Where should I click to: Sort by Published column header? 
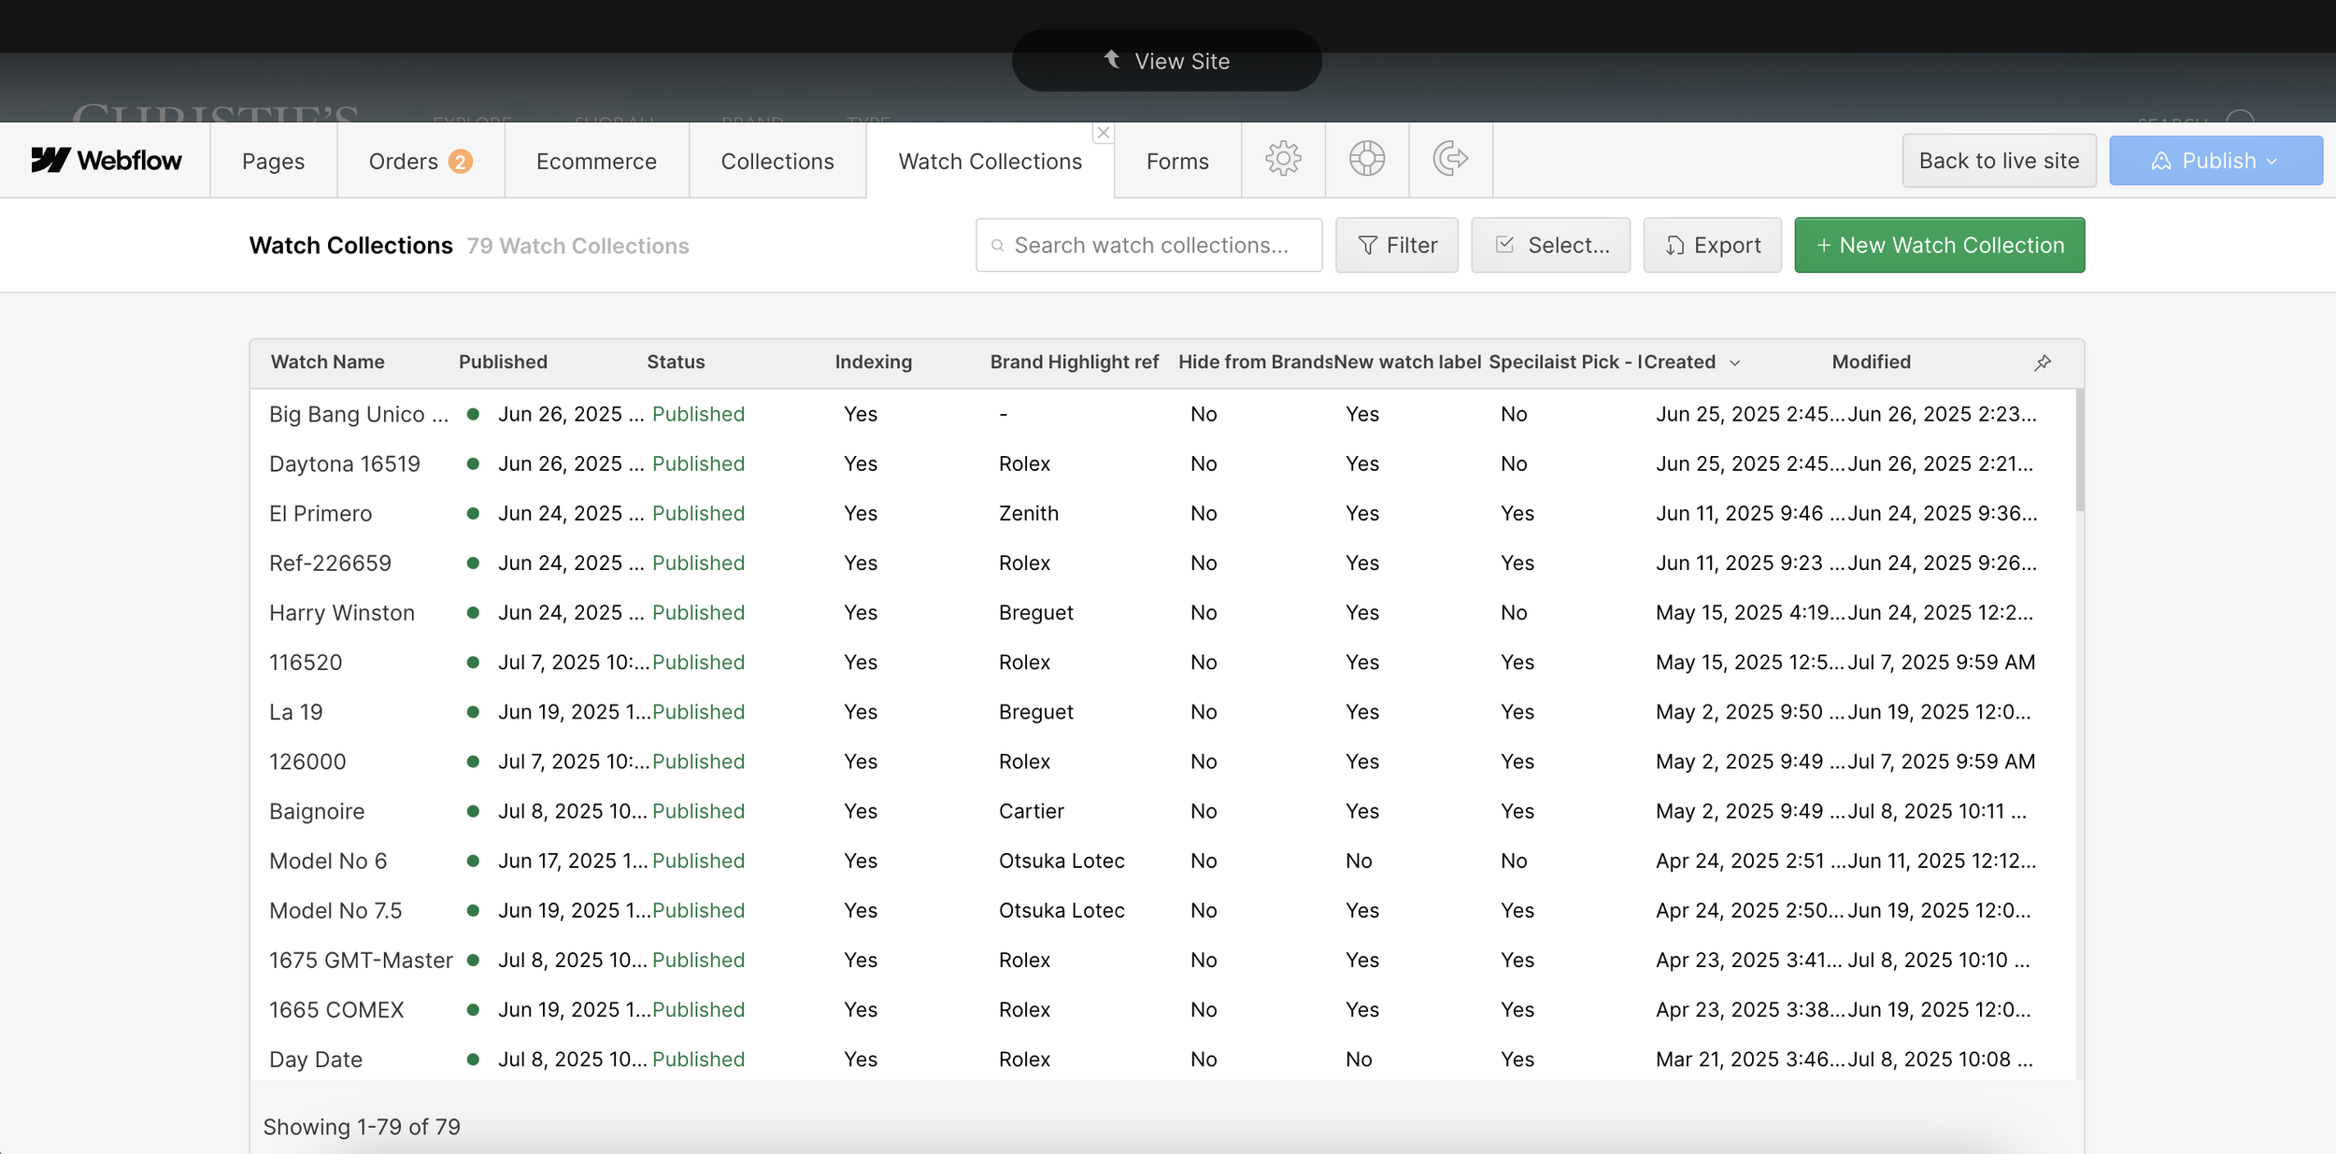point(503,363)
